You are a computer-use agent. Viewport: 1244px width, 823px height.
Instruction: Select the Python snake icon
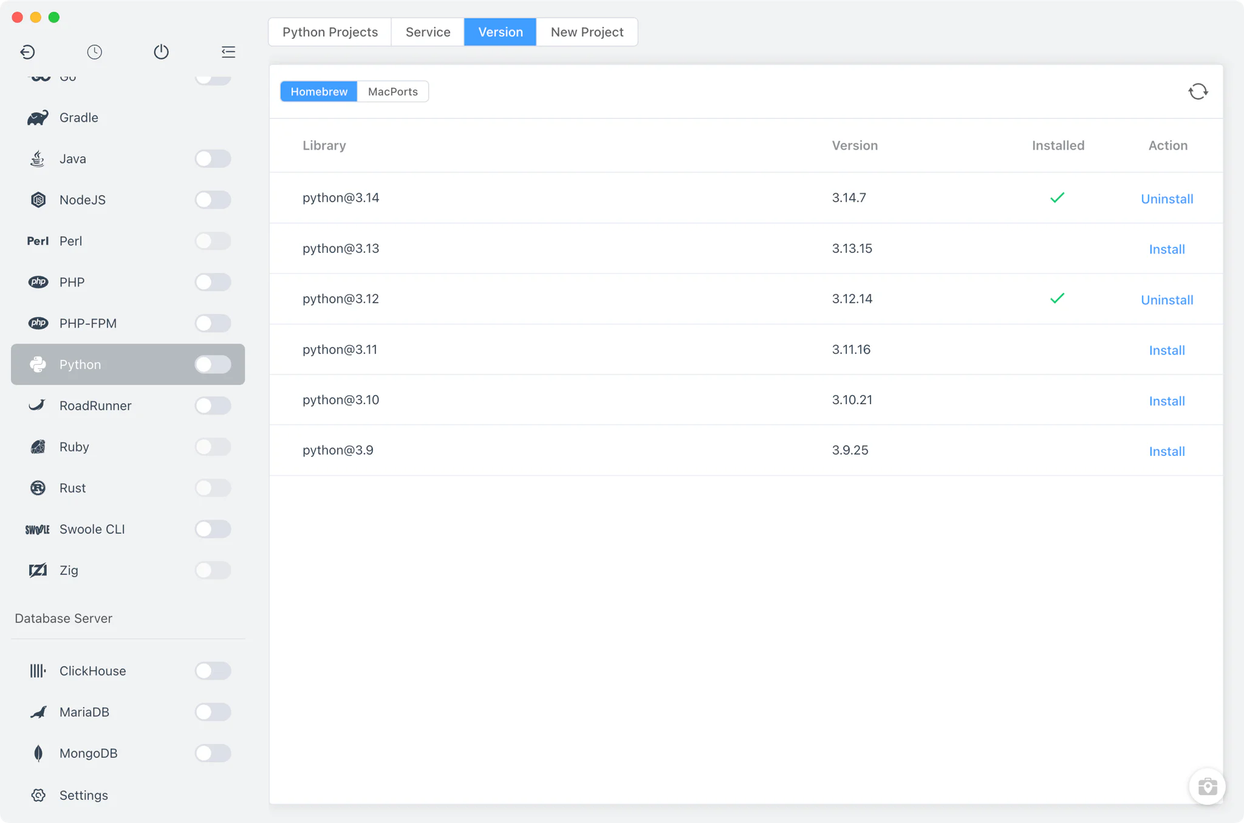pyautogui.click(x=38, y=364)
